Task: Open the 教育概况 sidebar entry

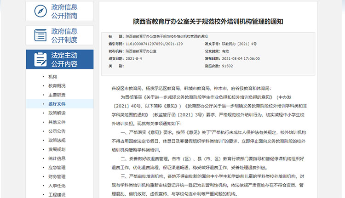Action: click(x=57, y=86)
